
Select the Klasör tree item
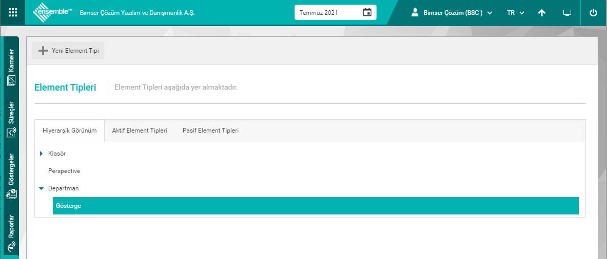[x=57, y=154]
